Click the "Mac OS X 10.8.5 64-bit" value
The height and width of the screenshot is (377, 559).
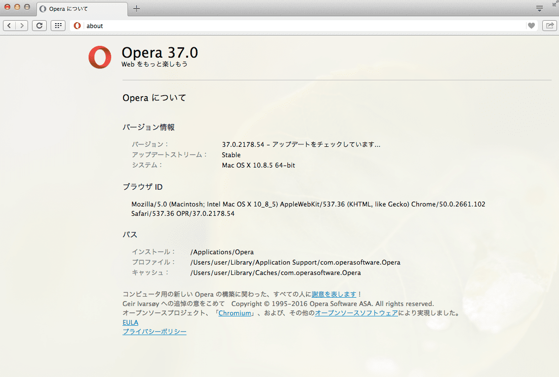tap(258, 165)
